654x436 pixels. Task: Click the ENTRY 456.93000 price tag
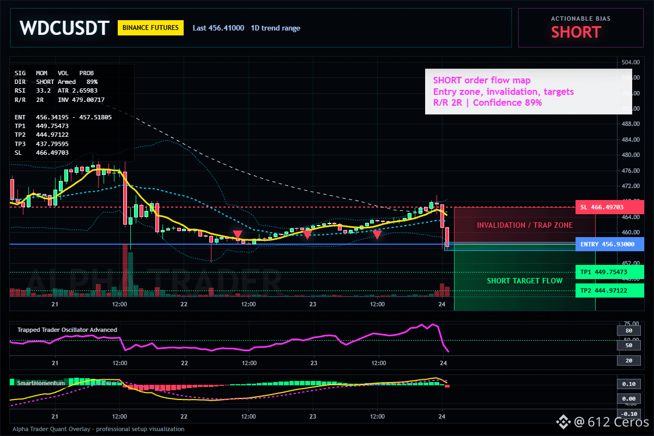tap(609, 244)
